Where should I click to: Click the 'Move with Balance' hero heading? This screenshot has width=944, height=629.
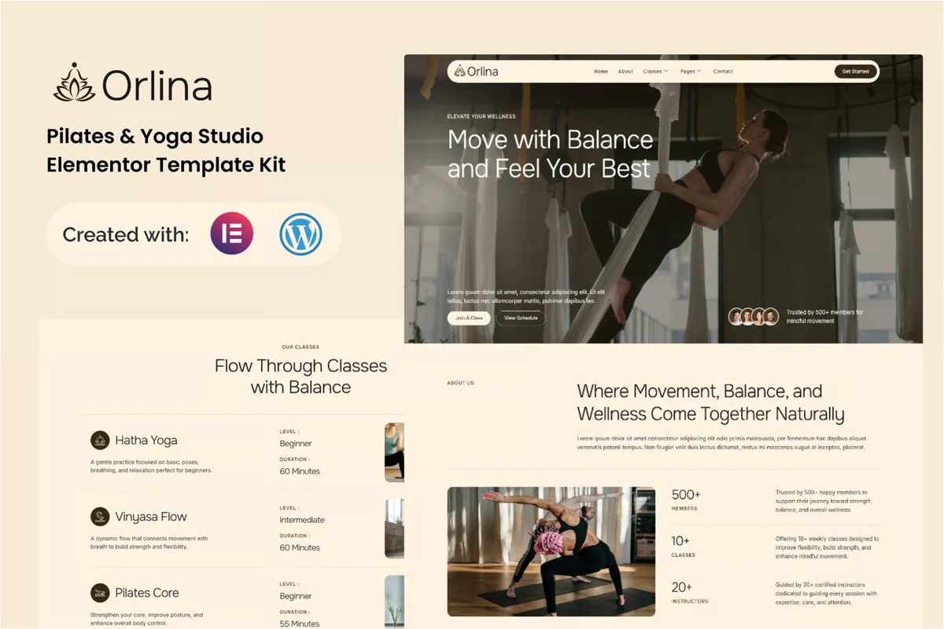pyautogui.click(x=551, y=140)
